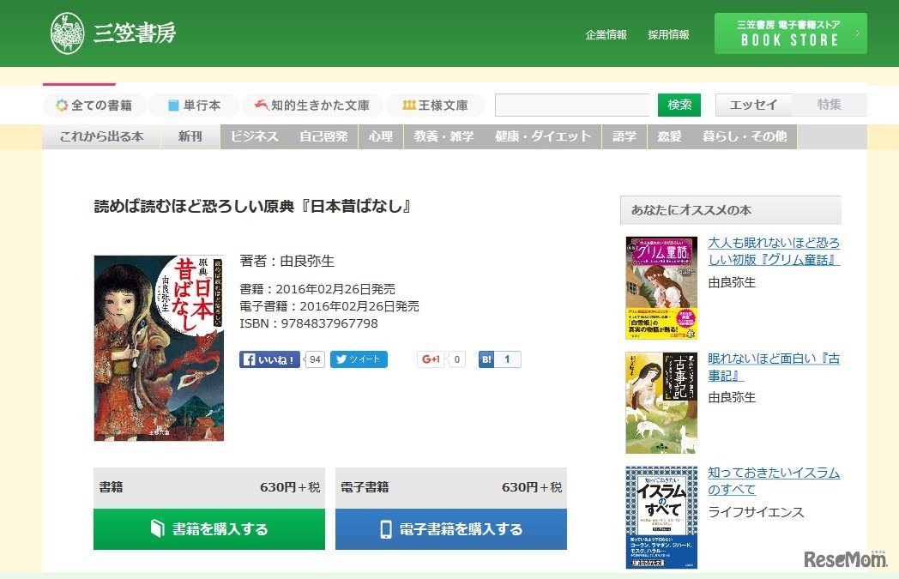This screenshot has height=579, width=899.
Task: Click the Google +1 icon
Action: tap(431, 359)
